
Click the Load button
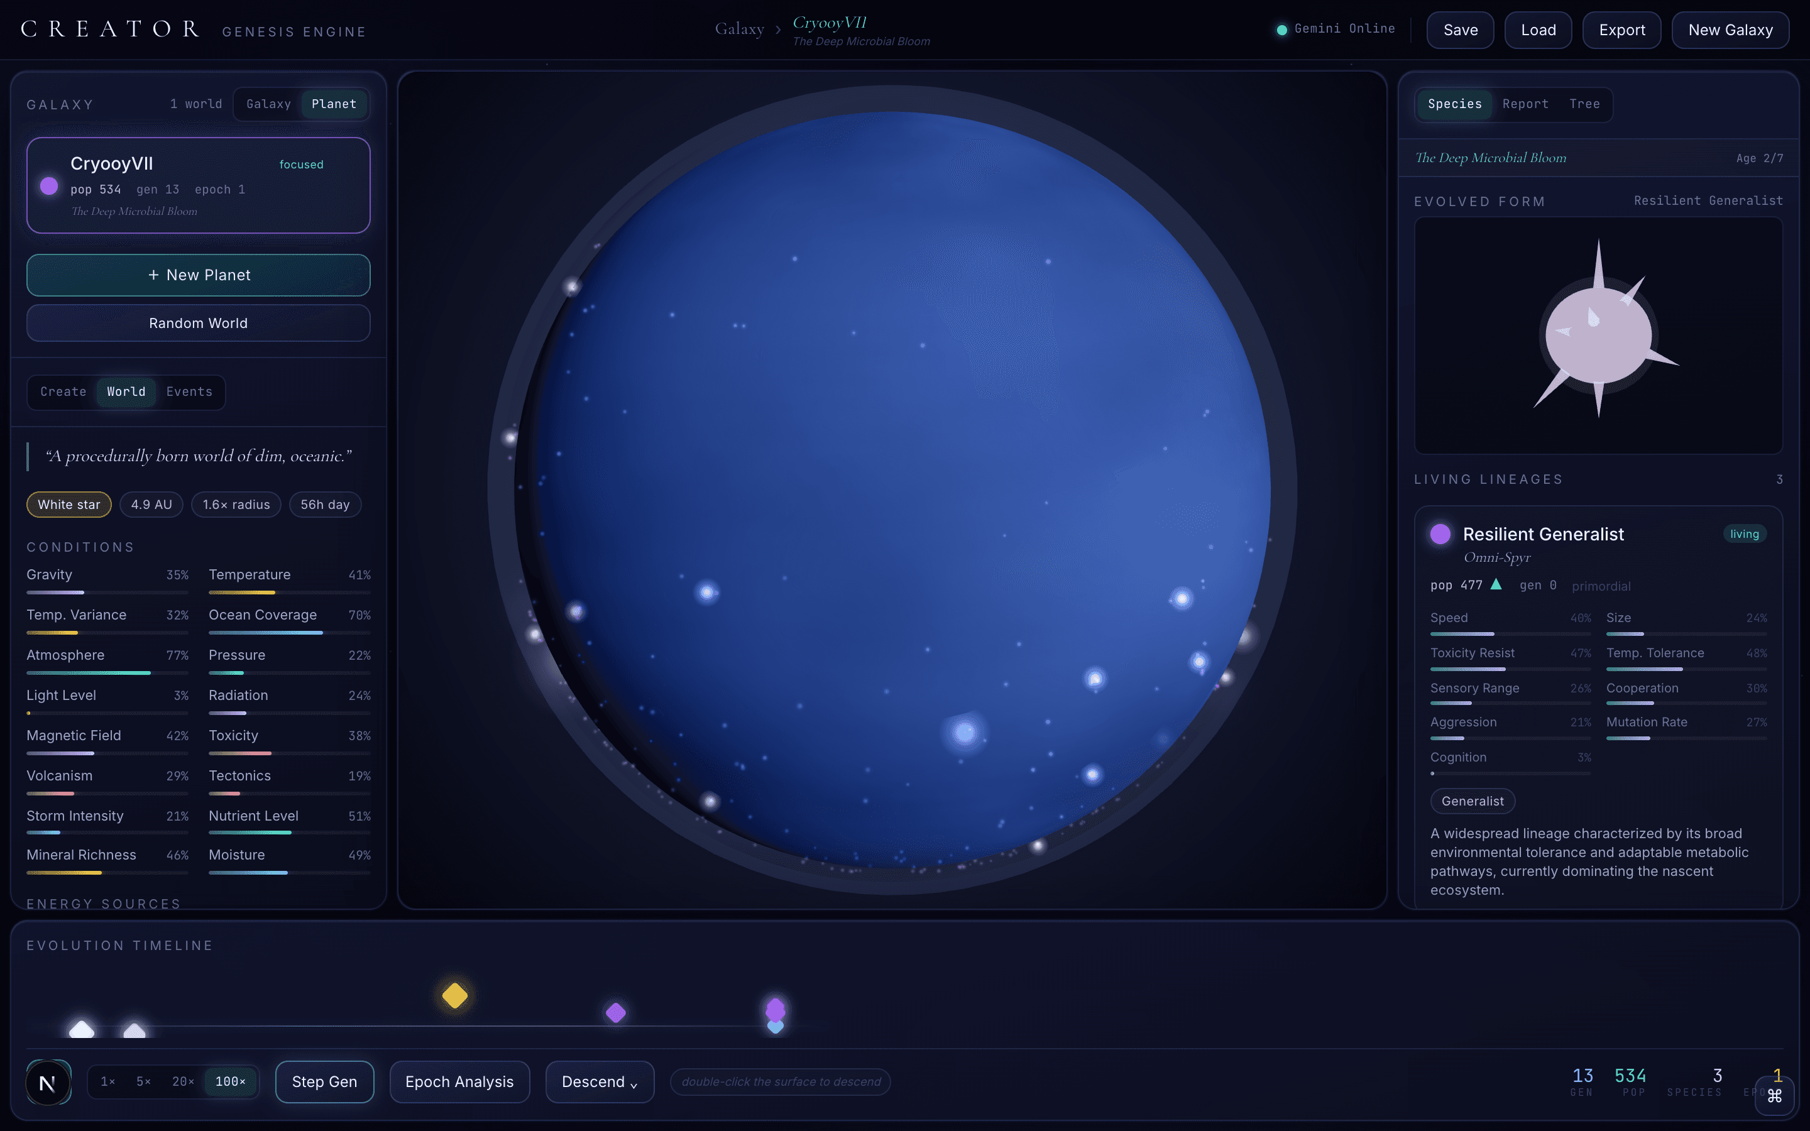pos(1538,30)
